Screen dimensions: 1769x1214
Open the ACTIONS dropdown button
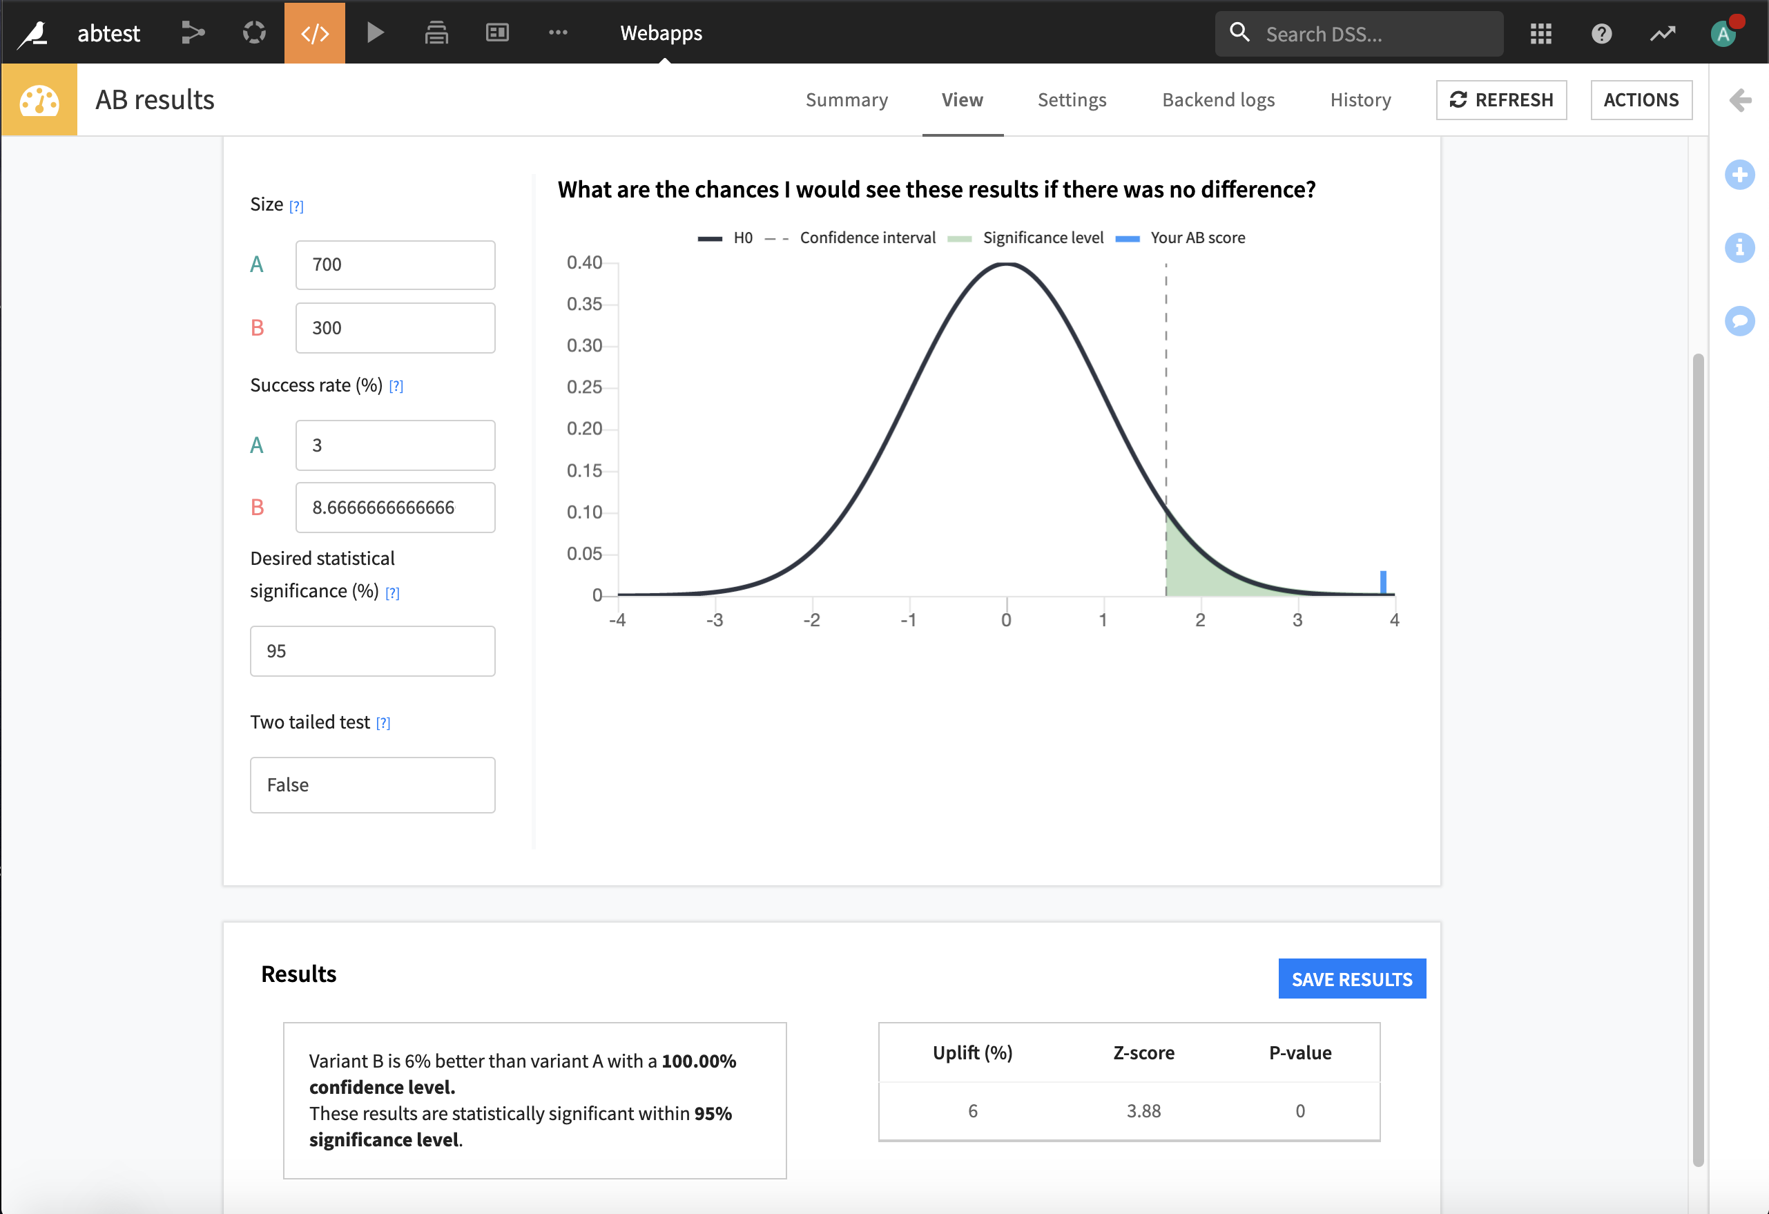coord(1641,99)
